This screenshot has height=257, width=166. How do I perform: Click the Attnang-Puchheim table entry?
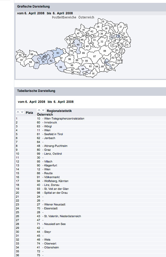(56, 146)
